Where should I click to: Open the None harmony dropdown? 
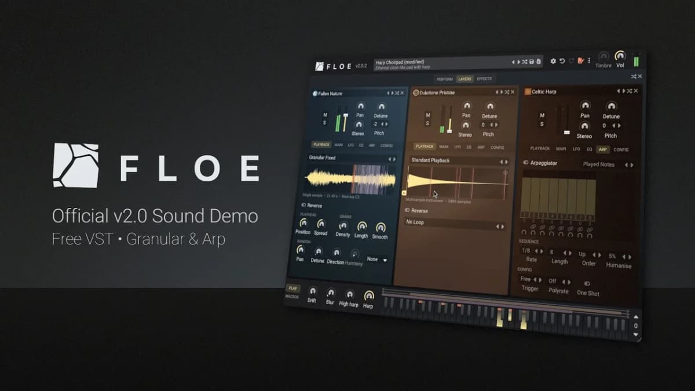click(377, 260)
